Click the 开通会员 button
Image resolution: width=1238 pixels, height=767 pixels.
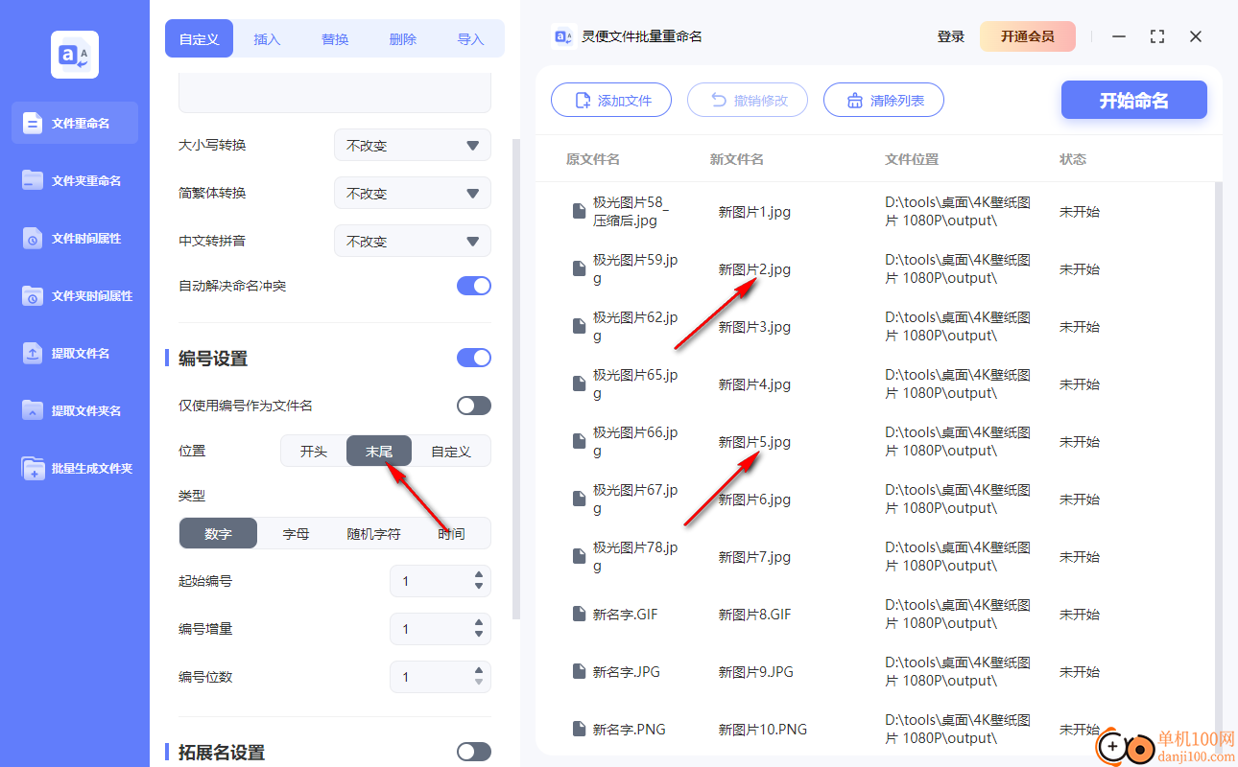(x=1028, y=36)
